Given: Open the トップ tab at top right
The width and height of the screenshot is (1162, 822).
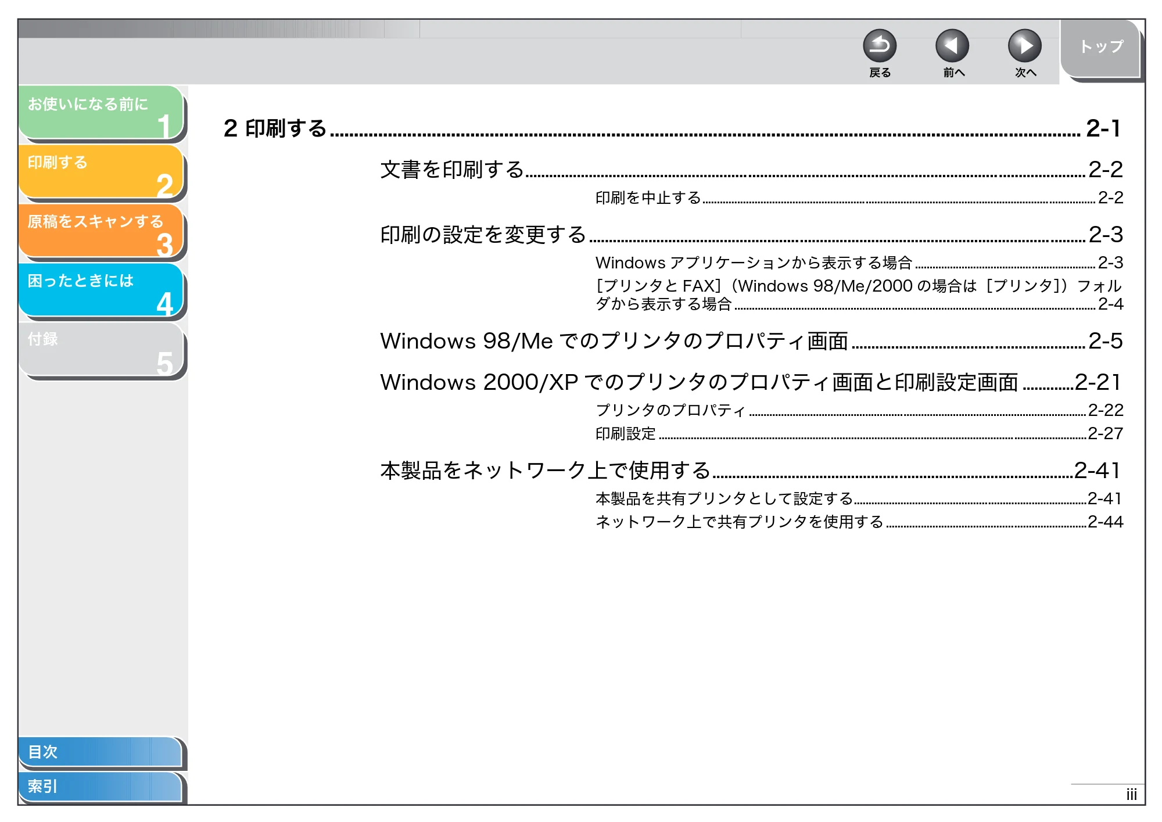Looking at the screenshot, I should (1100, 48).
